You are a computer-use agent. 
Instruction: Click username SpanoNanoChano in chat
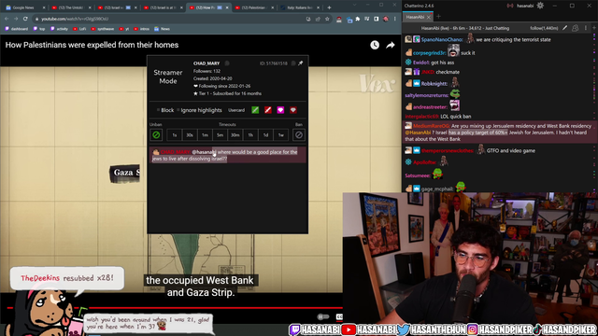pyautogui.click(x=442, y=39)
